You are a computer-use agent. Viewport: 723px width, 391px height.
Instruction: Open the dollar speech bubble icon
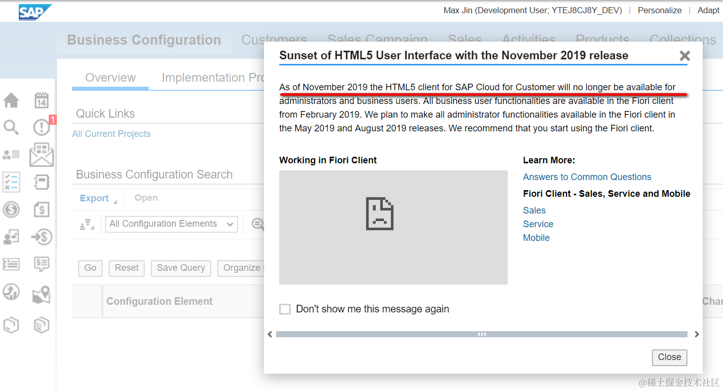42,264
